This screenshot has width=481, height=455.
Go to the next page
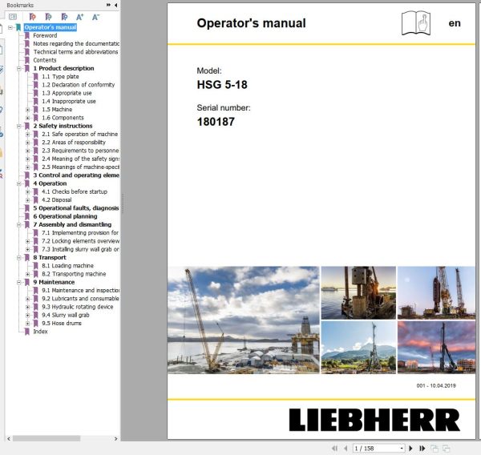pyautogui.click(x=410, y=449)
